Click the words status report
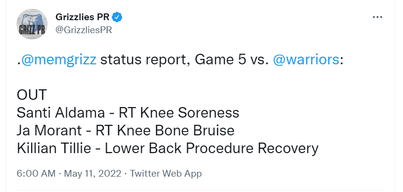Screen dimensions: 403x192 (x=145, y=60)
